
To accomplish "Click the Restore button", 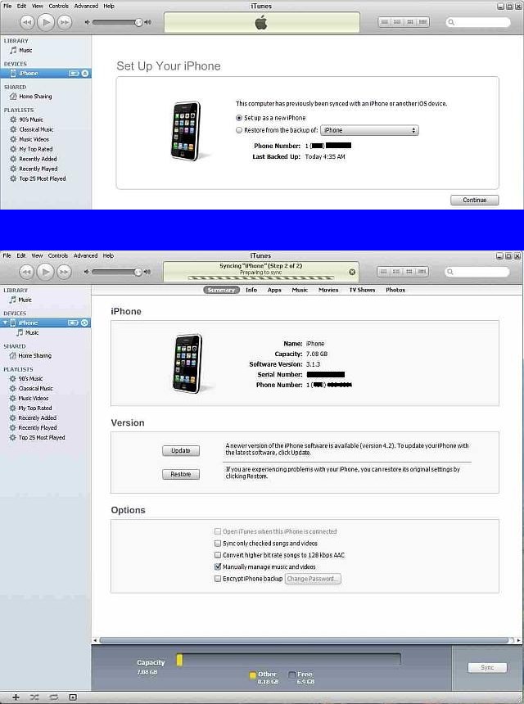I will coord(181,475).
